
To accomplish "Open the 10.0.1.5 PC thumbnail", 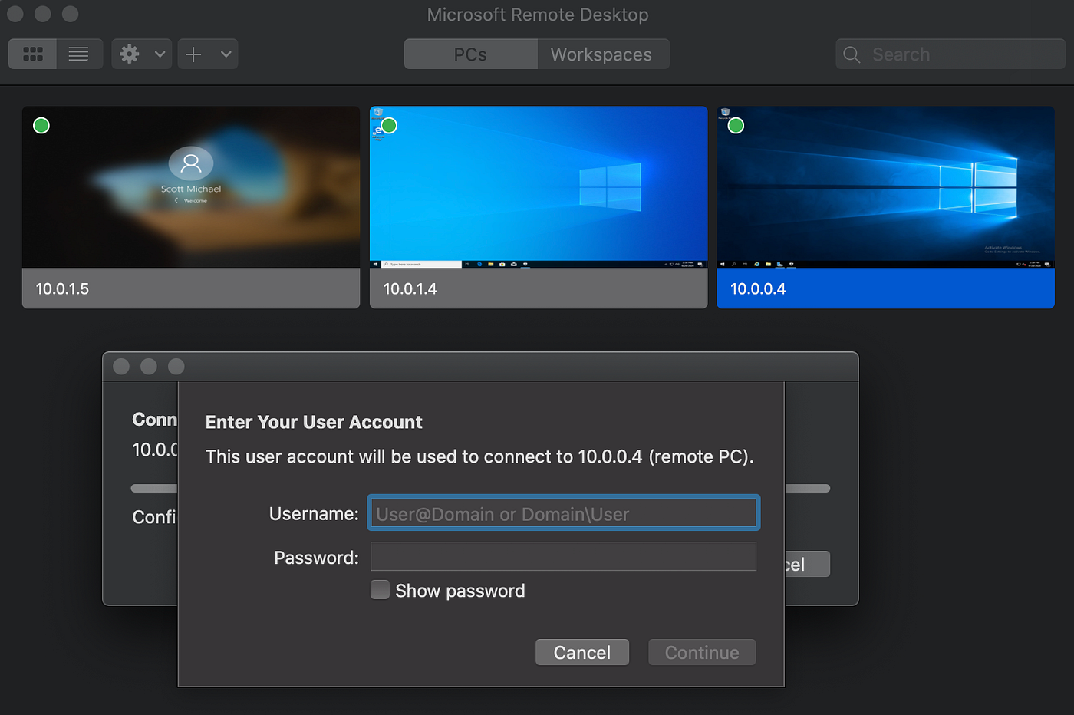I will coord(191,187).
